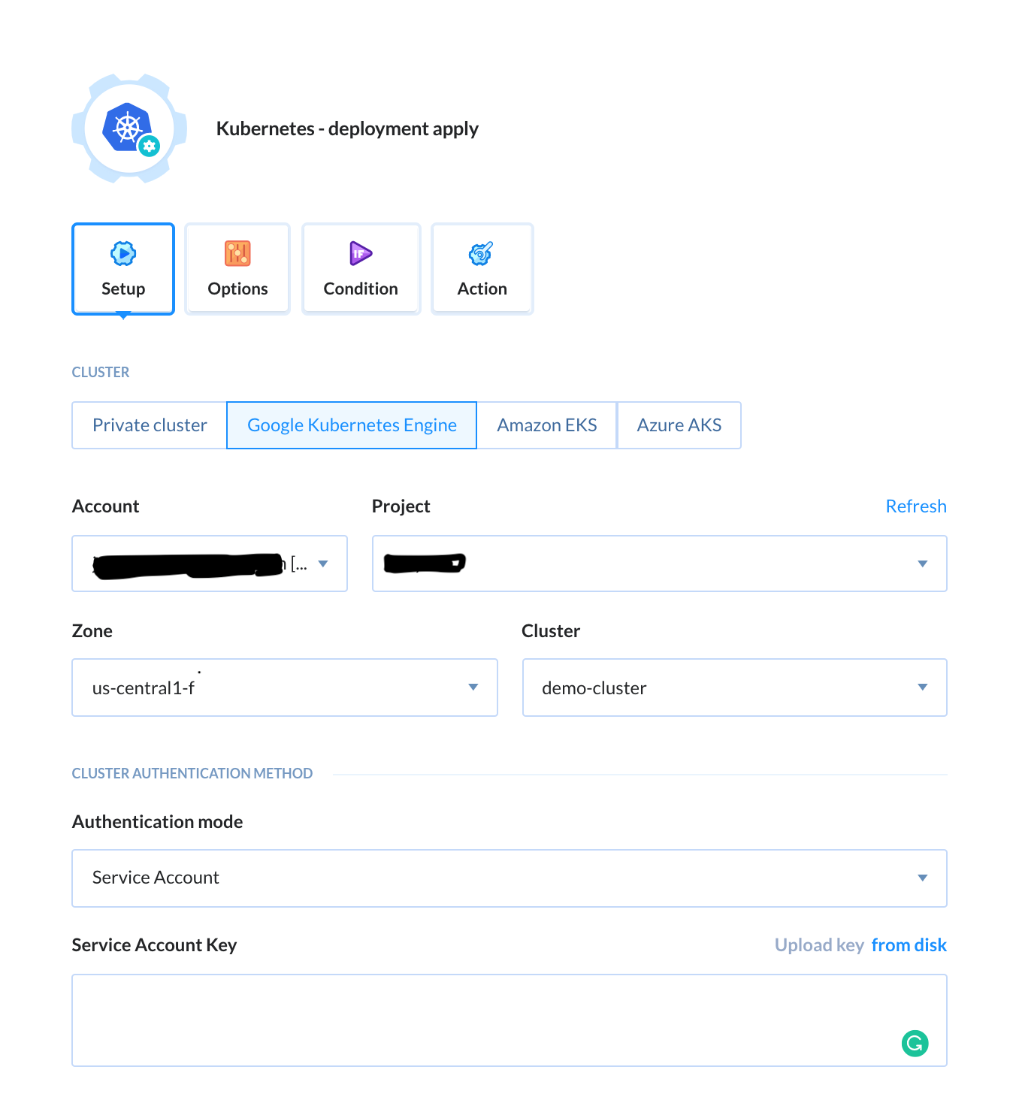Viewport: 1013px width, 1097px height.
Task: Click the 'Authentication mode' label
Action: point(157,822)
